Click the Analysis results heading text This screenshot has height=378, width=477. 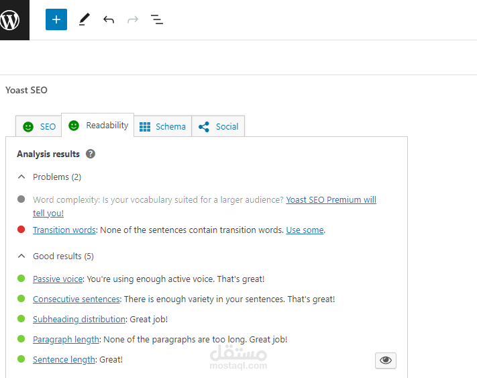[48, 154]
